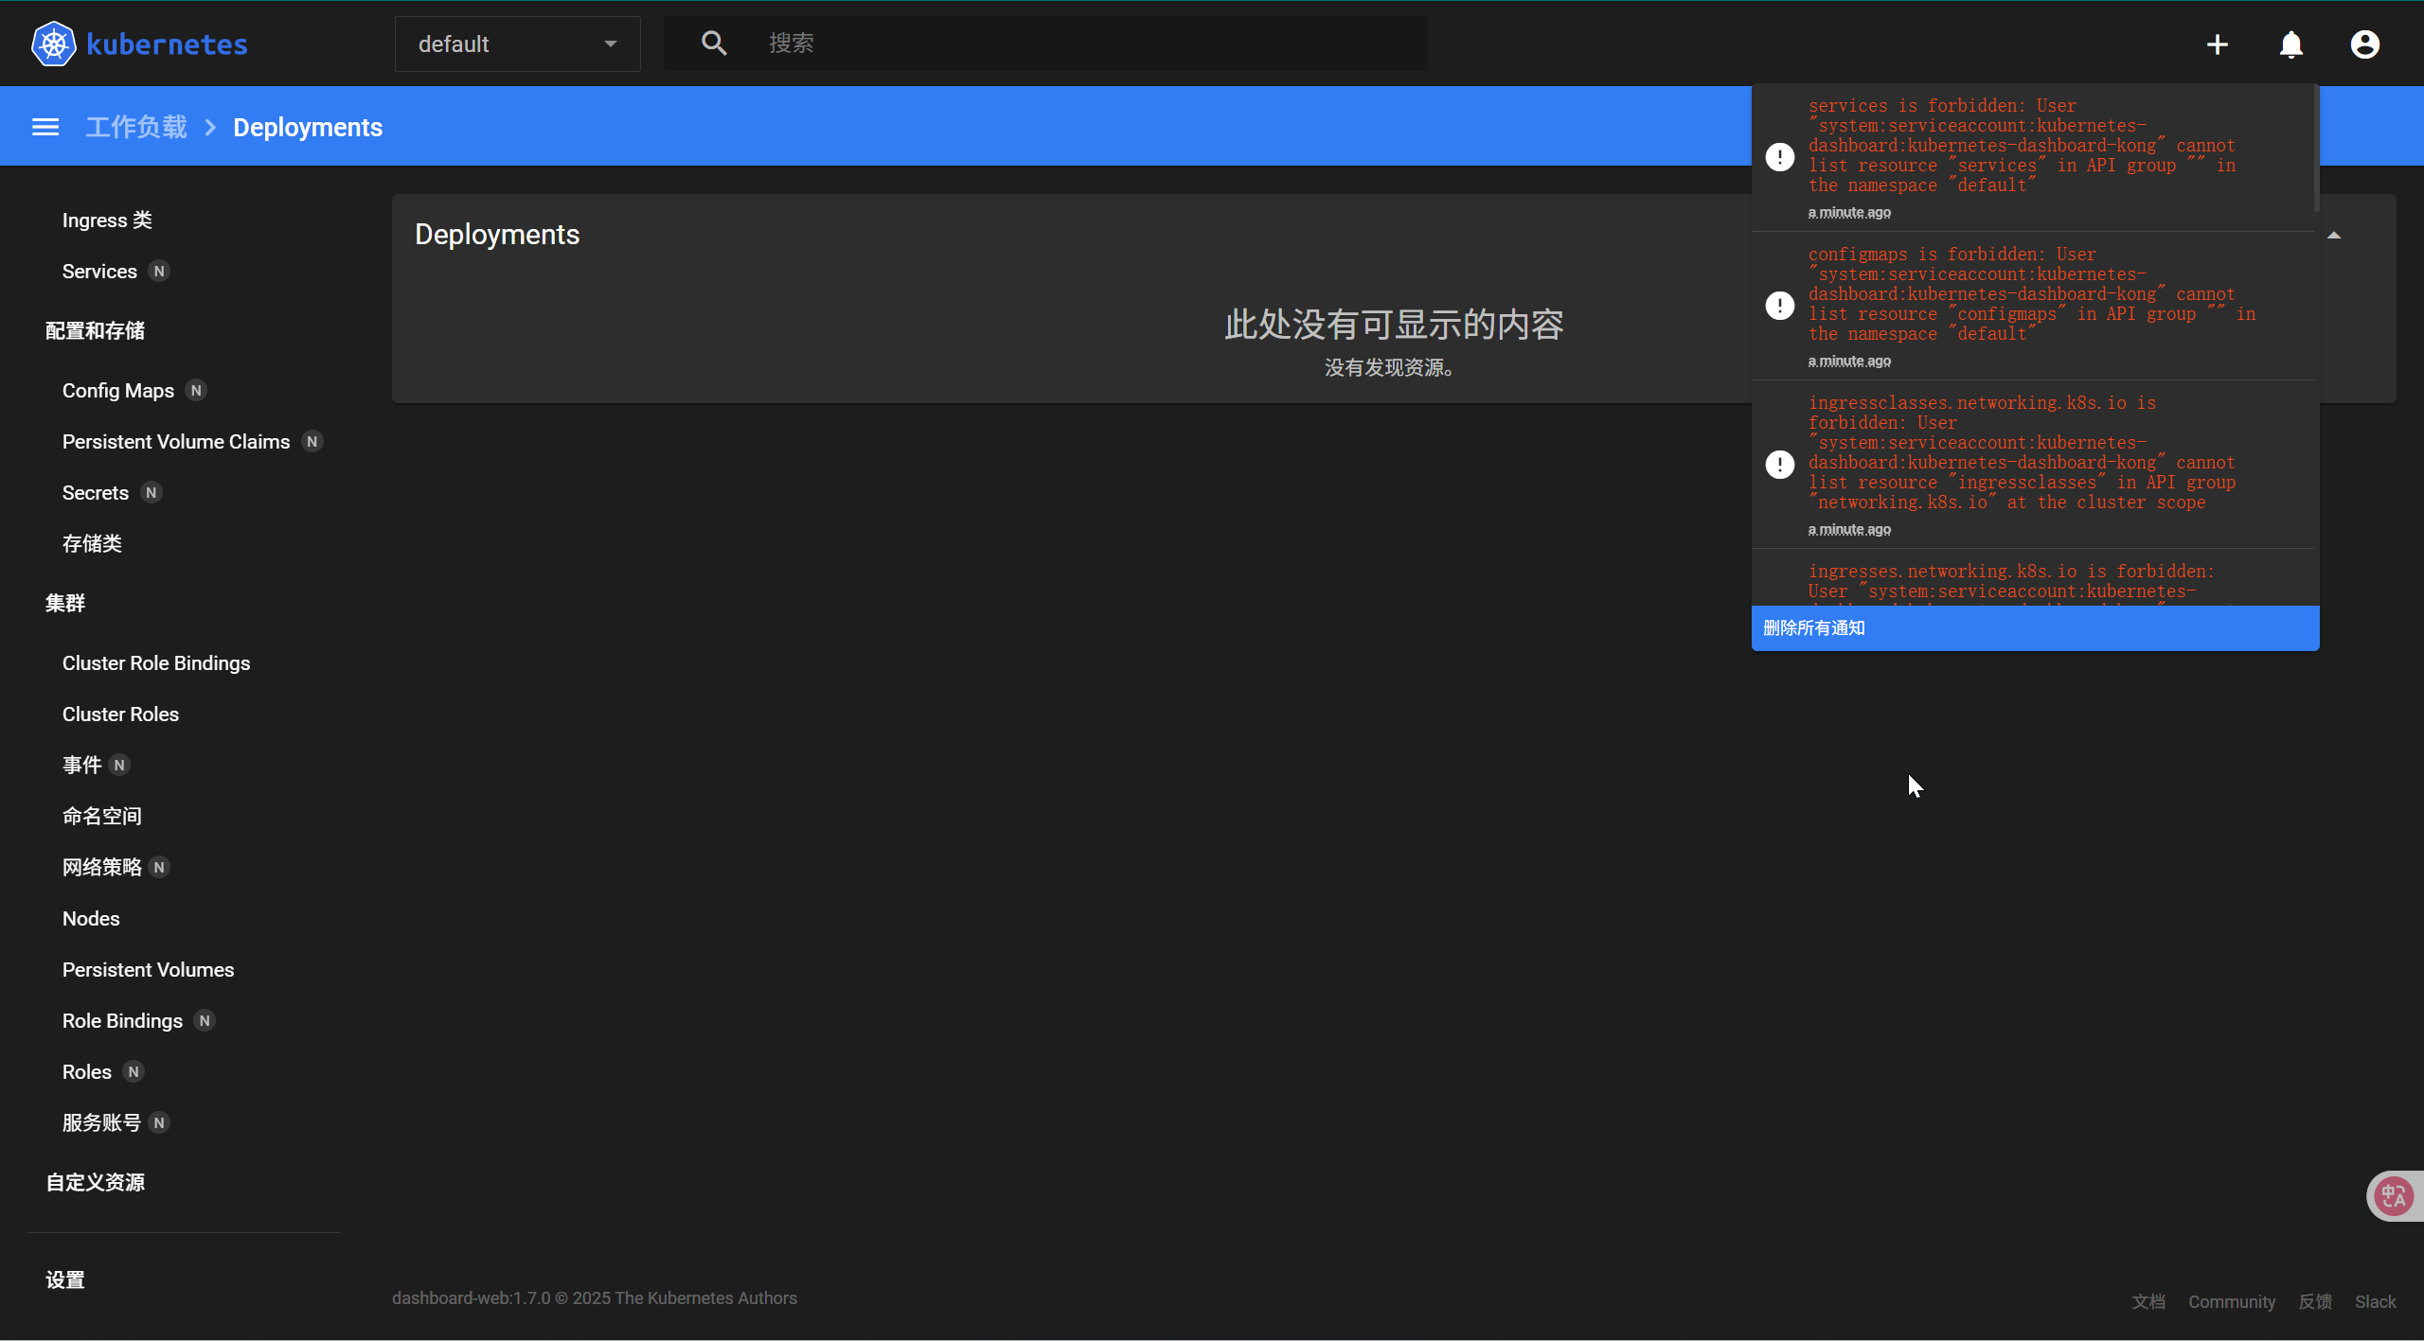Click the translation icon at bottom right
The height and width of the screenshot is (1341, 2424).
point(2392,1195)
